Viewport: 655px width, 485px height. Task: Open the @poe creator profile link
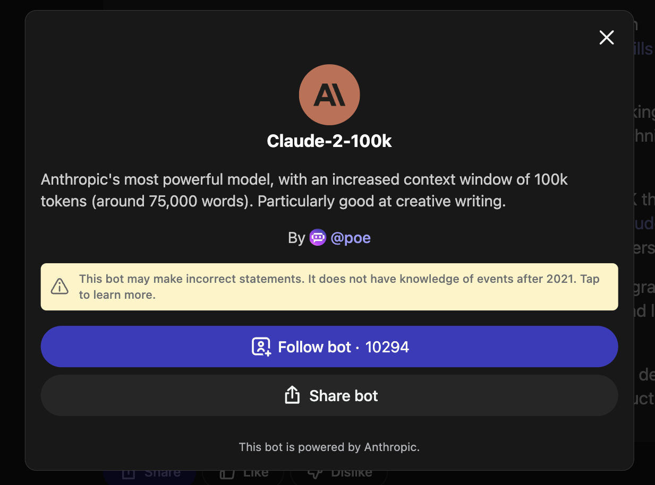(351, 238)
